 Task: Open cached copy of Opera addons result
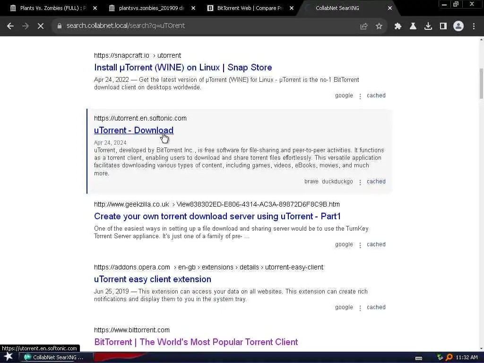click(x=376, y=307)
